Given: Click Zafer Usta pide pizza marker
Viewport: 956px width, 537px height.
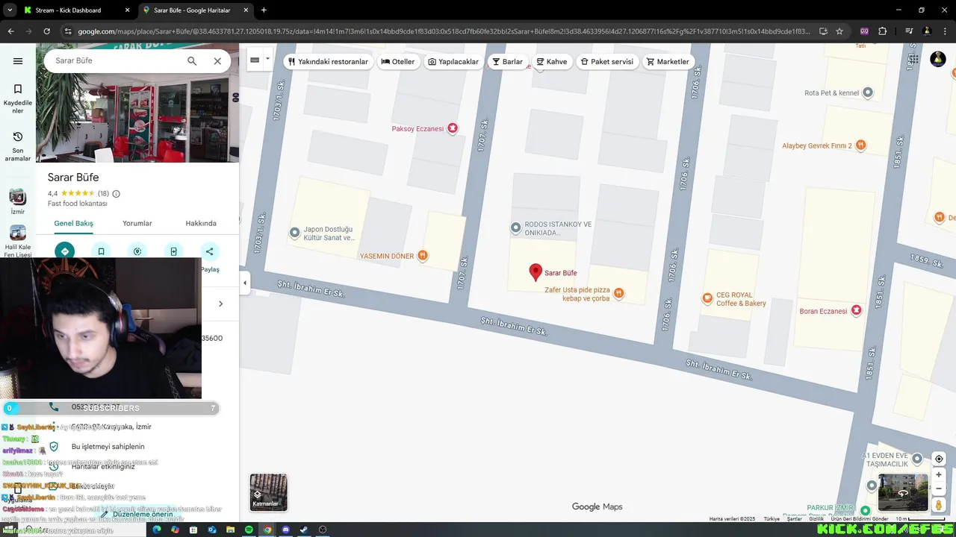Looking at the screenshot, I should [618, 294].
